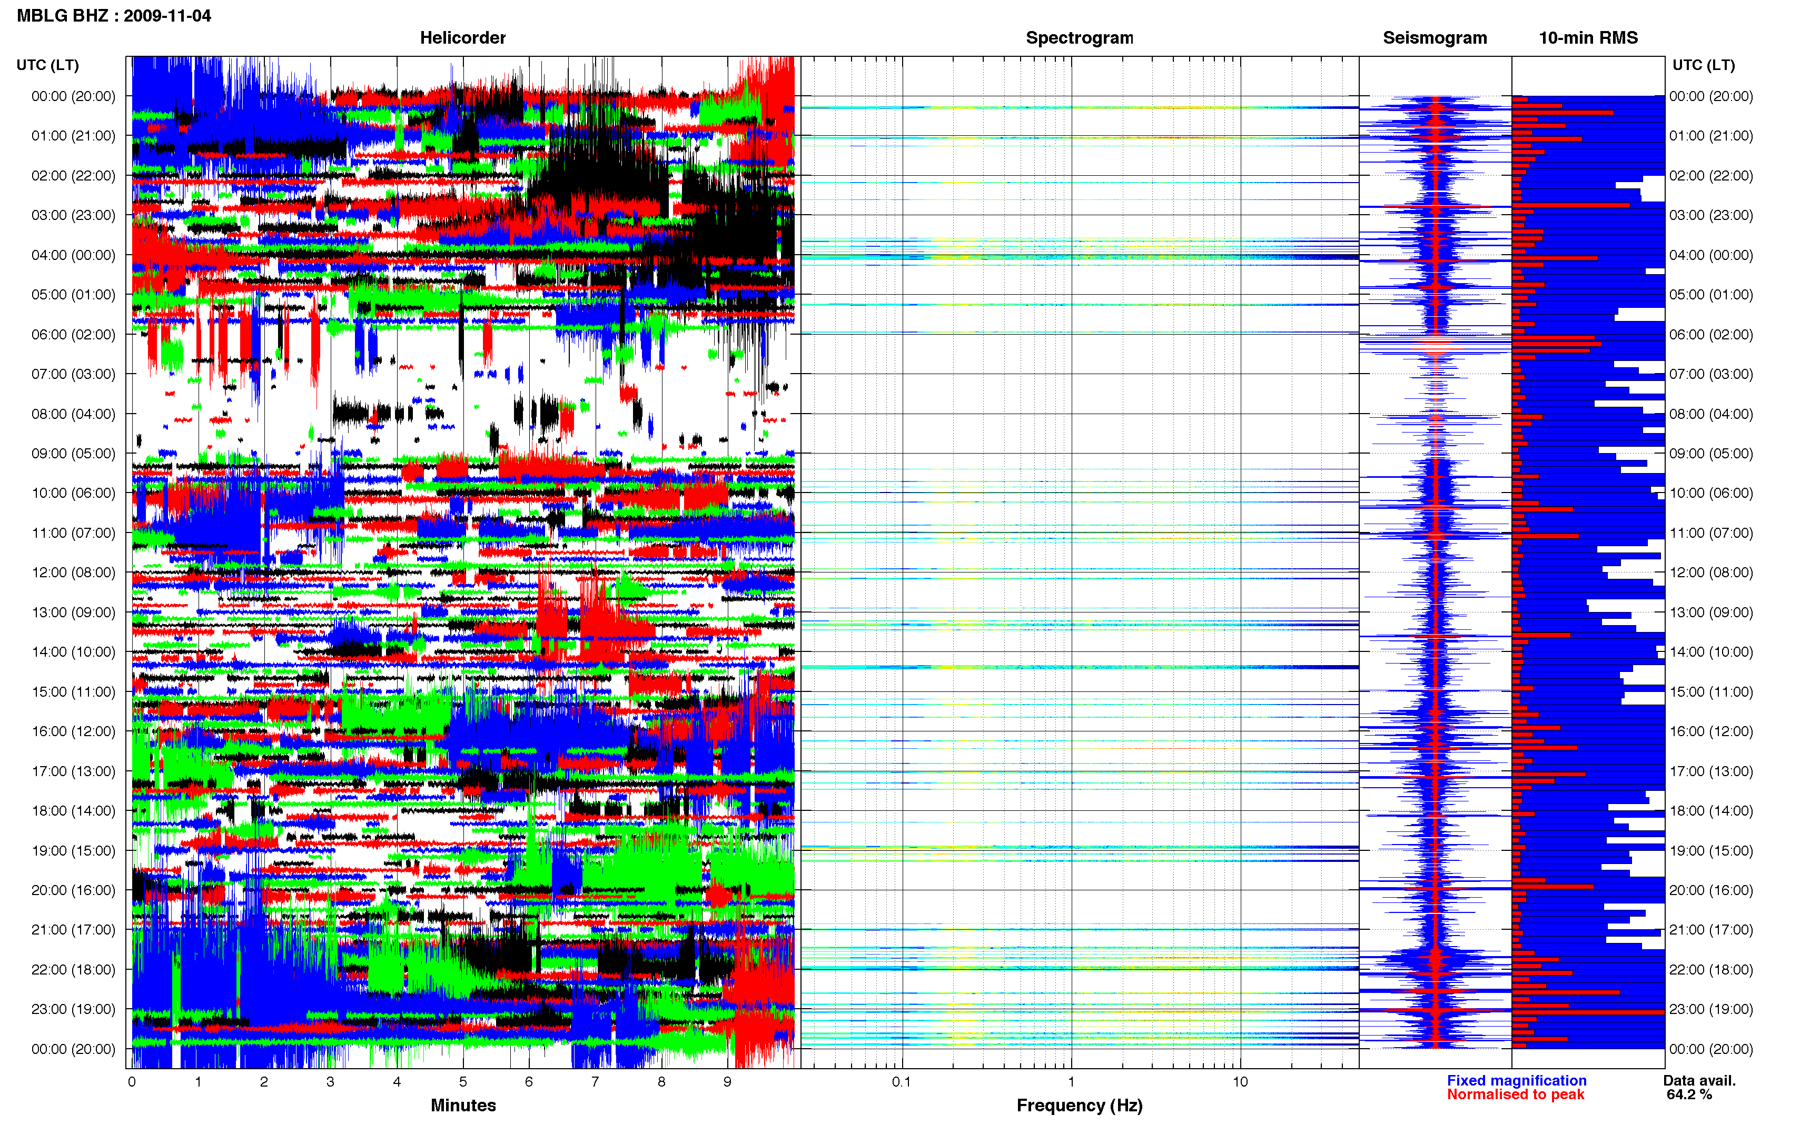Select left-axis time label '16:00 (12:00)'
The image size is (1800, 1125).
click(73, 731)
